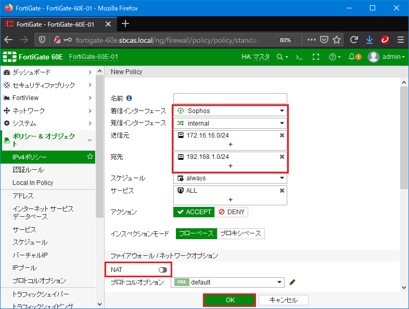Toggle the fullscreen icon in the header

tap(316, 57)
